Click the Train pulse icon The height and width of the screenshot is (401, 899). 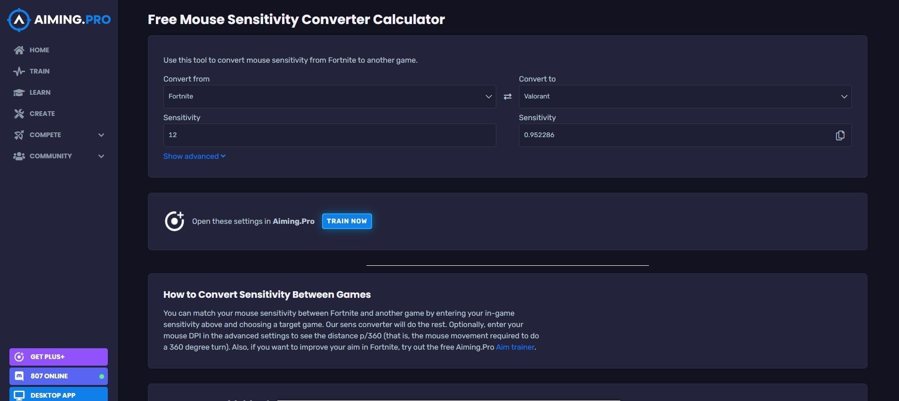click(x=19, y=72)
